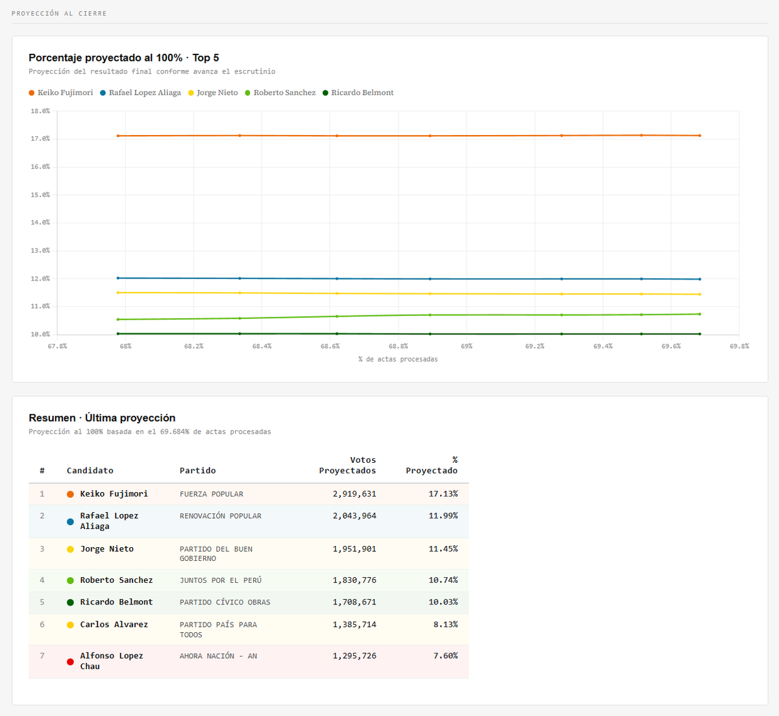Click the Votos Proyectados column header

point(347,465)
